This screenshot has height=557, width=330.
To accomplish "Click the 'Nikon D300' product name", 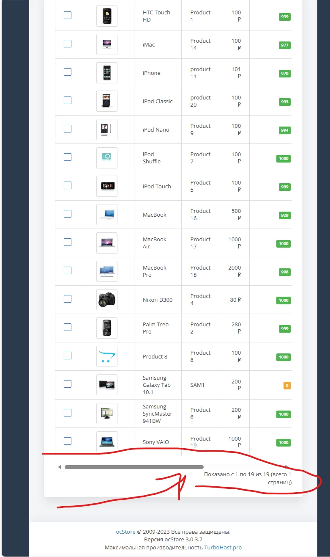I will [158, 300].
